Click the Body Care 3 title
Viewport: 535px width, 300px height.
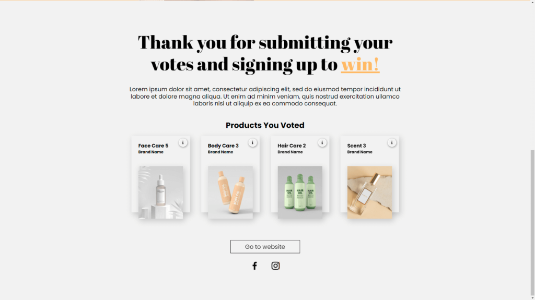[223, 146]
